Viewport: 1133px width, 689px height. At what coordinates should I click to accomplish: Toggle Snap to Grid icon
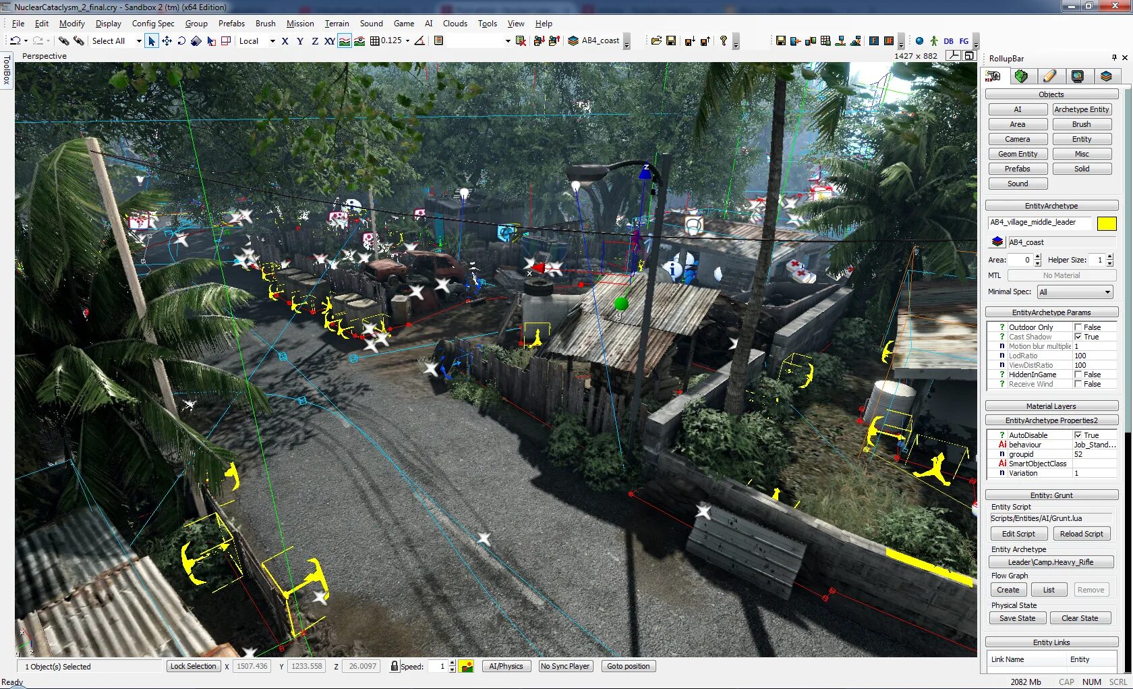coord(375,41)
